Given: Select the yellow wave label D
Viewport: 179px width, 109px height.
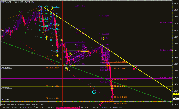Looking at the screenshot, I should coord(103,39).
